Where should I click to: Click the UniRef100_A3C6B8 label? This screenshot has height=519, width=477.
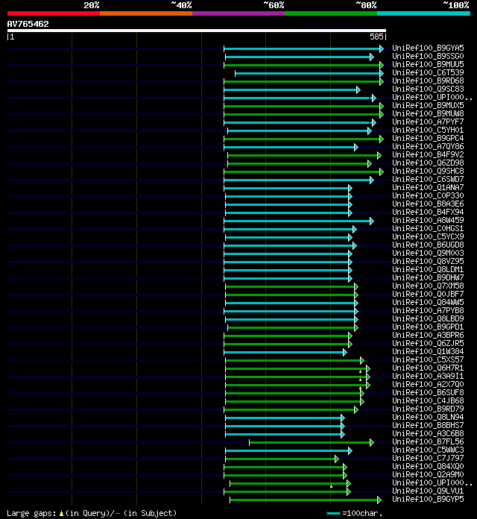[x=428, y=433]
